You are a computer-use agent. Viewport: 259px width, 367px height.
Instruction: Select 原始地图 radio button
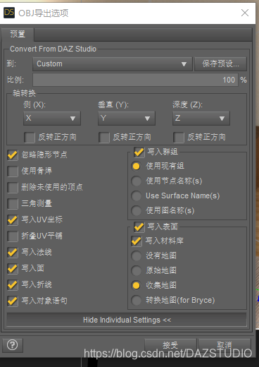[x=137, y=271]
